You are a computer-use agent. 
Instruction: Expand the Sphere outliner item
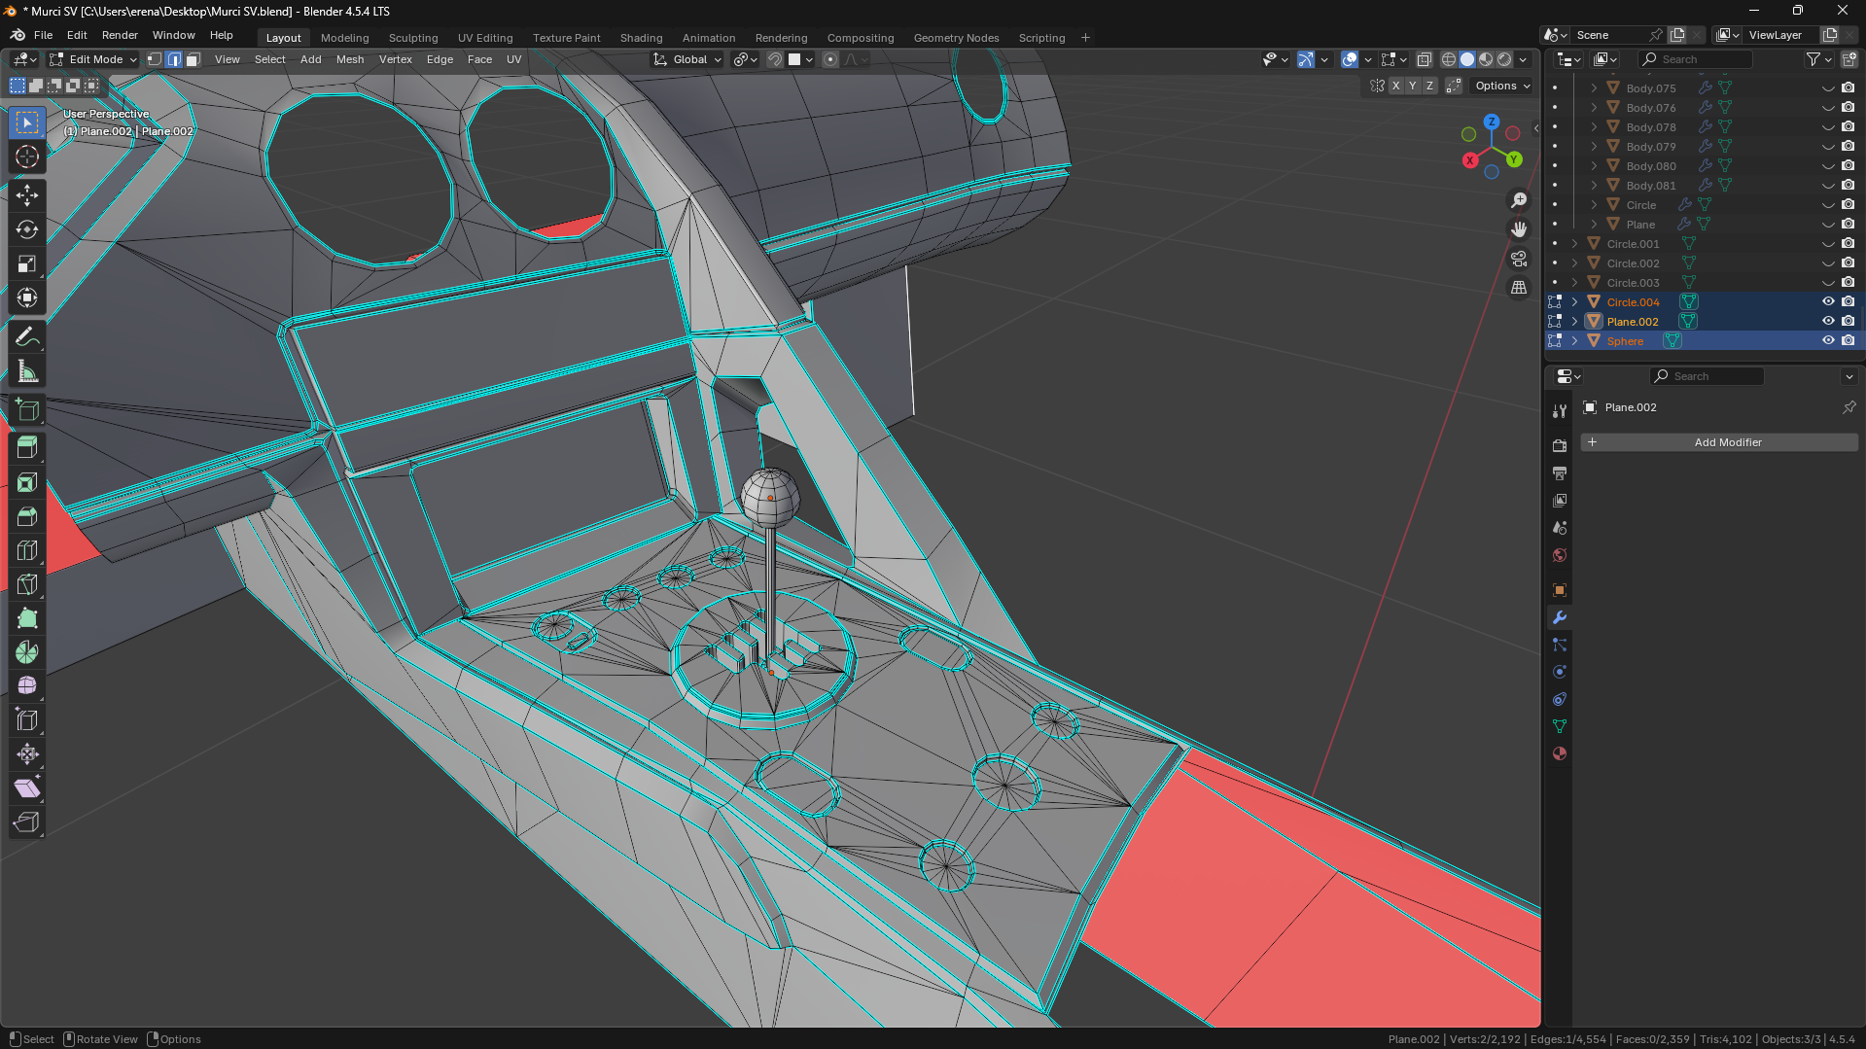coord(1574,341)
